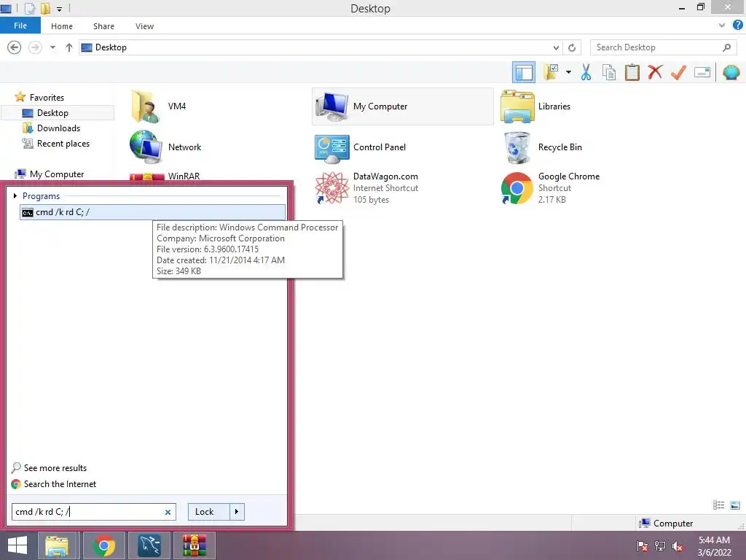The image size is (746, 560).
Task: Click the folder options toolbar icon
Action: pyautogui.click(x=551, y=73)
